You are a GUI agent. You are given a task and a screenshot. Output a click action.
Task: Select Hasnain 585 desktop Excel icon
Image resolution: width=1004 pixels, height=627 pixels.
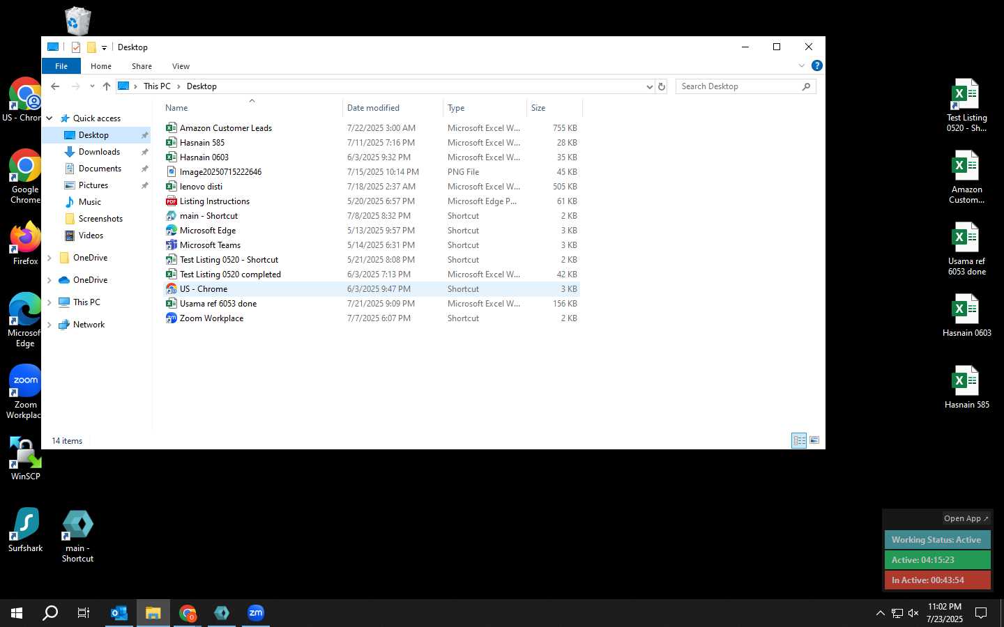pyautogui.click(x=966, y=387)
